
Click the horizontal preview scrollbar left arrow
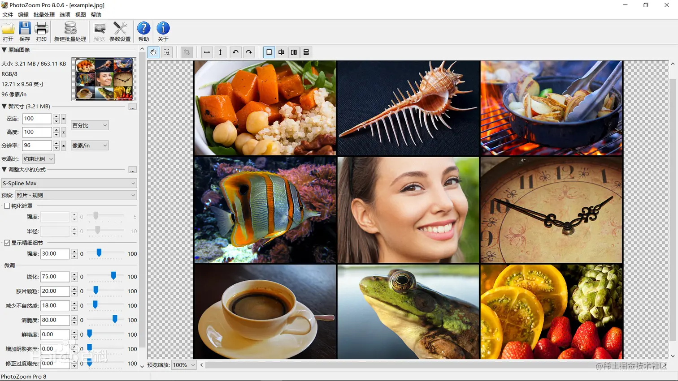click(x=201, y=365)
